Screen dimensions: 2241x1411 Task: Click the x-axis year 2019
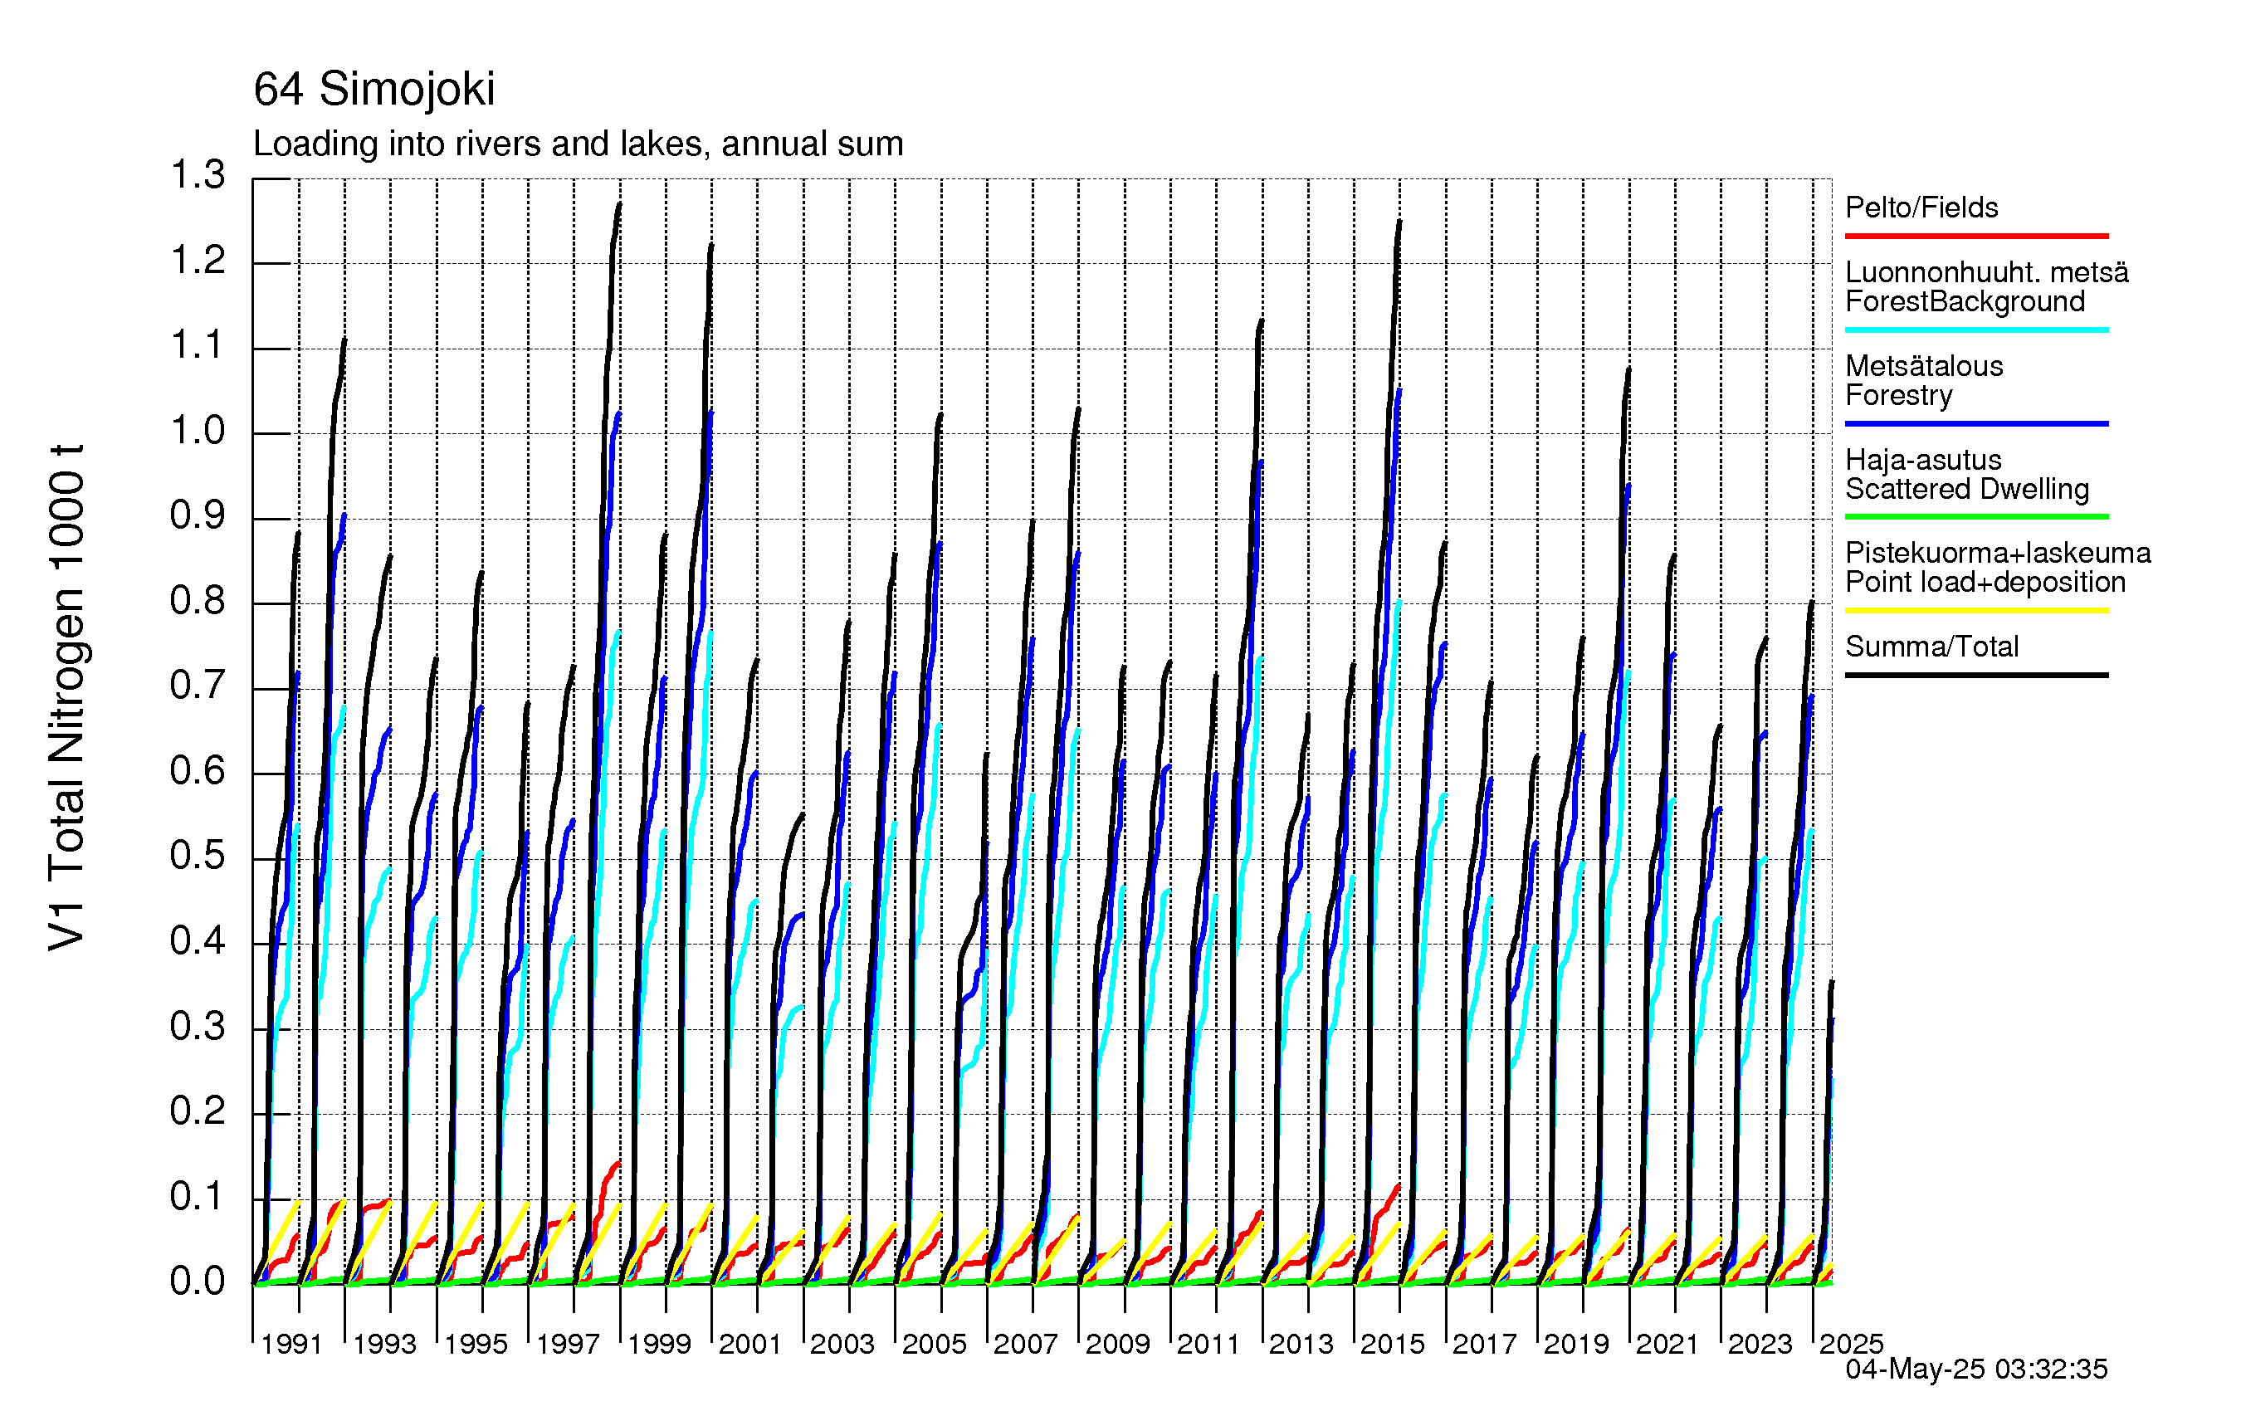tap(1576, 1344)
